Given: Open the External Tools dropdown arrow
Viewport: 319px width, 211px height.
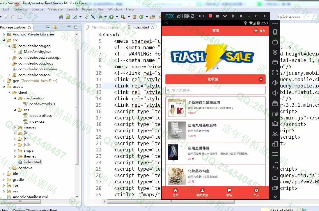Looking at the screenshot, I should (x=129, y=17).
